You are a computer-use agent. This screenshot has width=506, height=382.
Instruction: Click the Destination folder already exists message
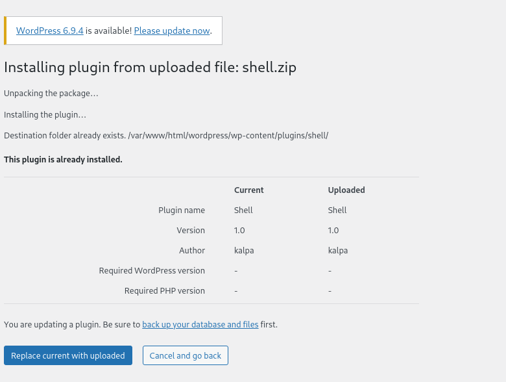coord(166,135)
